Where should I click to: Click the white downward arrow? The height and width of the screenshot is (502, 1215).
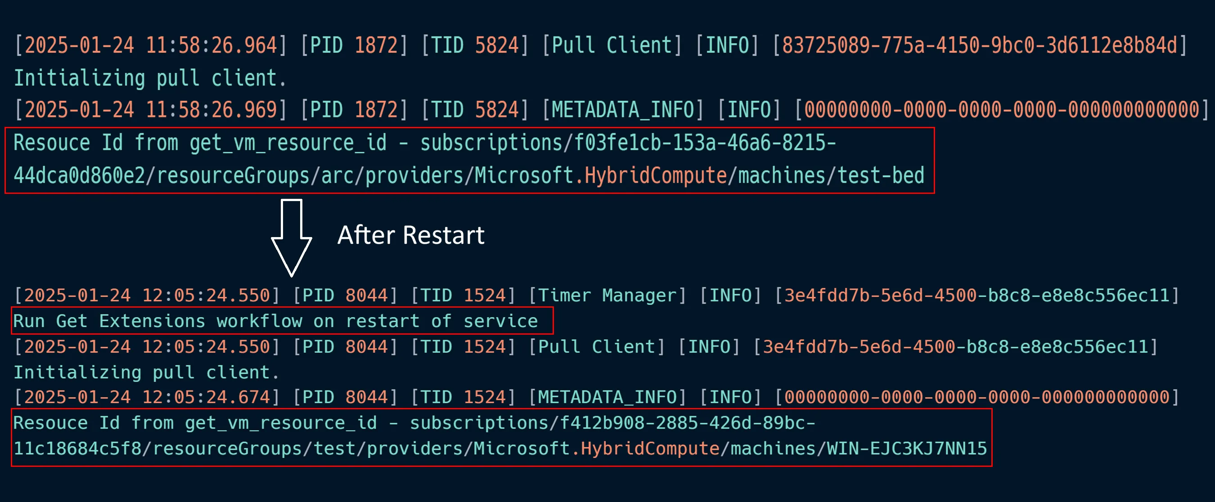(291, 238)
